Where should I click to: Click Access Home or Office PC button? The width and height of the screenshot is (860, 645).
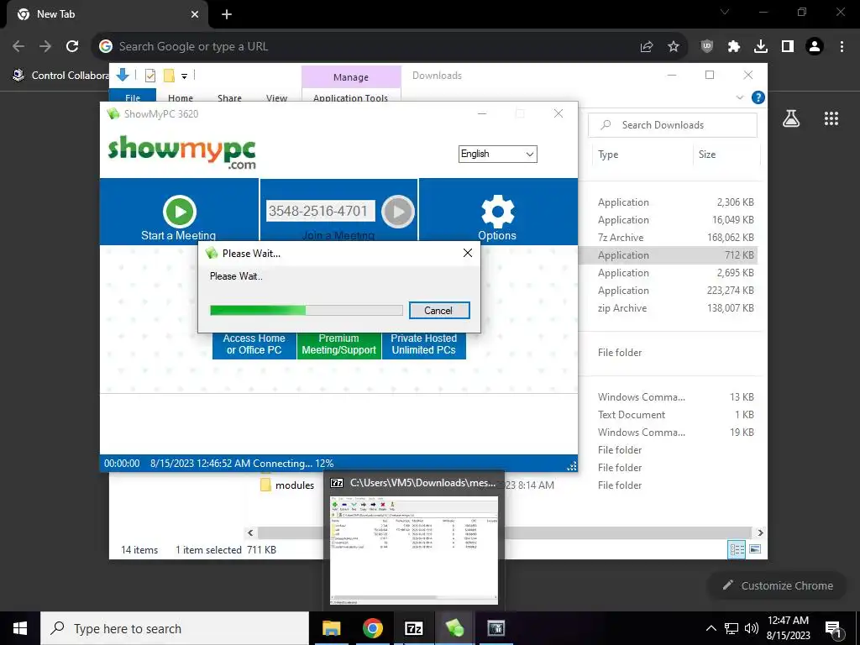point(254,344)
